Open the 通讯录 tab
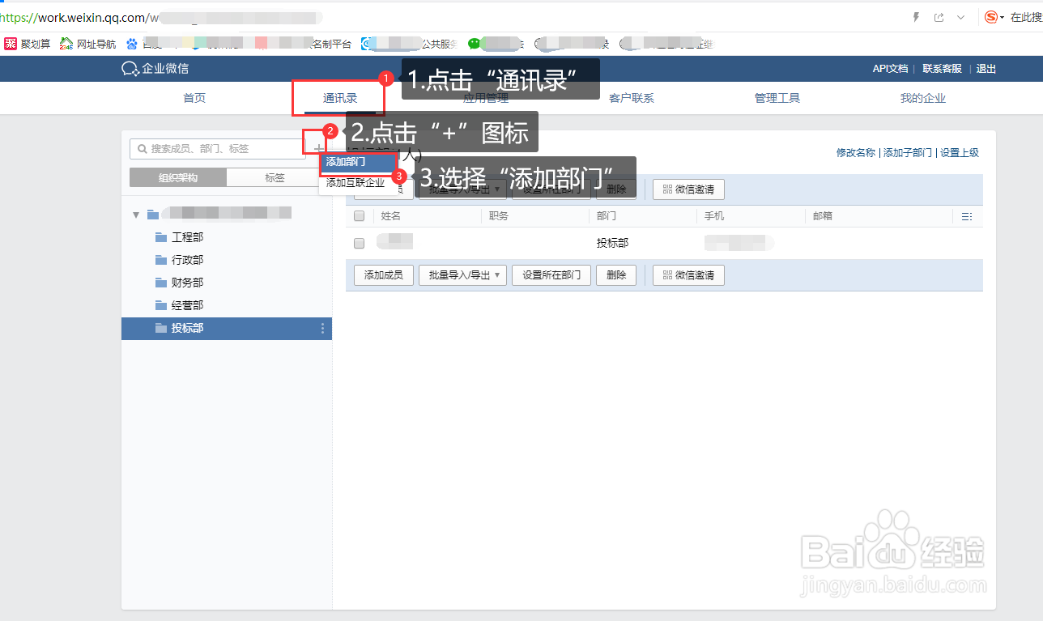 click(340, 98)
